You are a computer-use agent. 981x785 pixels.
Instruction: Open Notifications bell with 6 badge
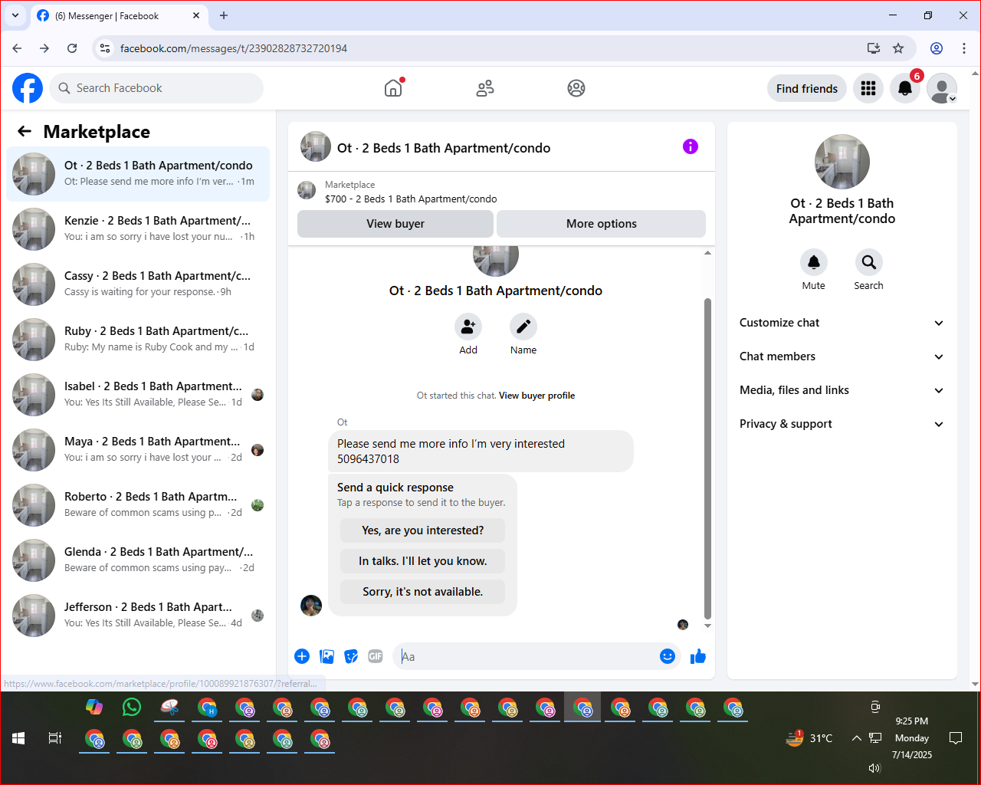905,88
